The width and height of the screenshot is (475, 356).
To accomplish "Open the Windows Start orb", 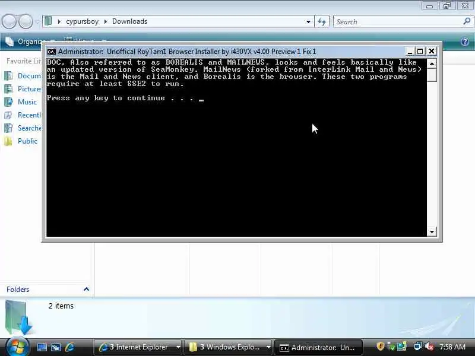I will pyautogui.click(x=17, y=347).
